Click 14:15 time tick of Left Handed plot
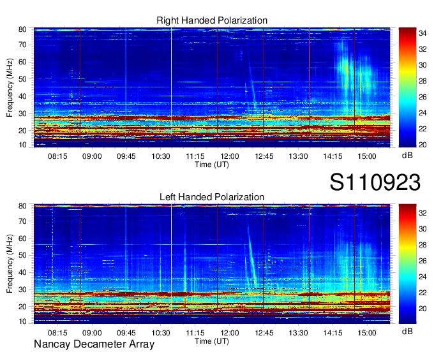 (x=333, y=333)
